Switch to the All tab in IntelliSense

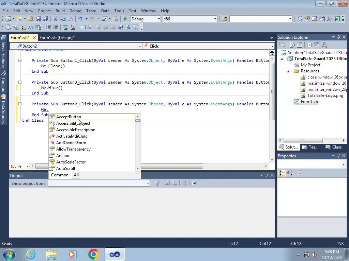76,175
